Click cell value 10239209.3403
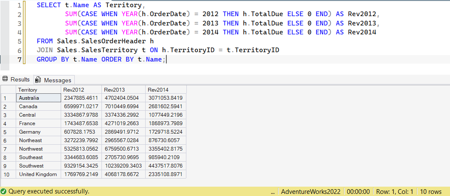This screenshot has width=450, height=196. [124, 166]
